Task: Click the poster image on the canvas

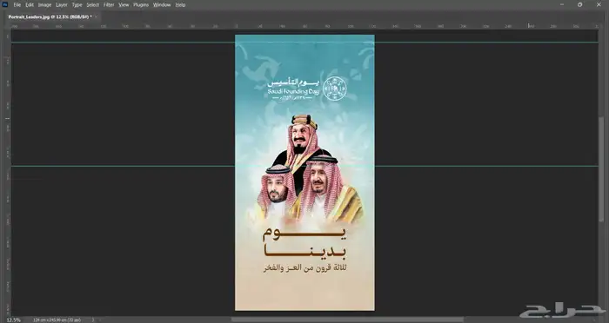Action: coord(304,173)
